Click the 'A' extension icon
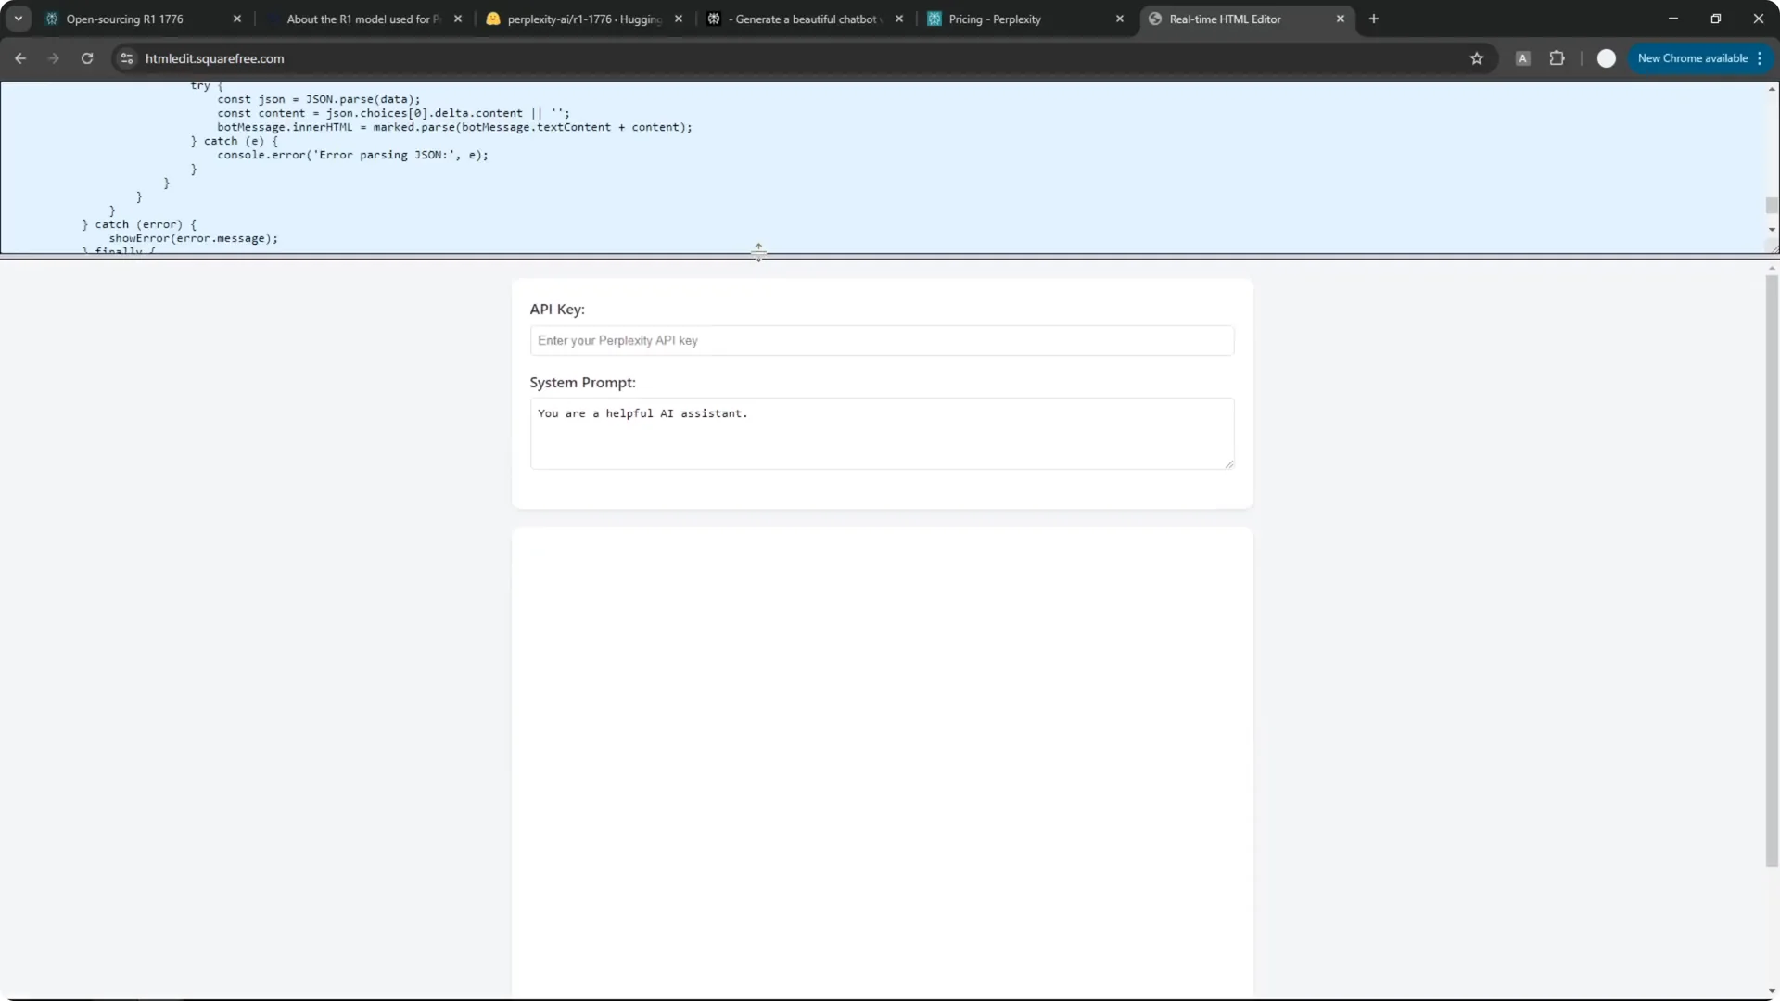The image size is (1780, 1001). pyautogui.click(x=1522, y=58)
